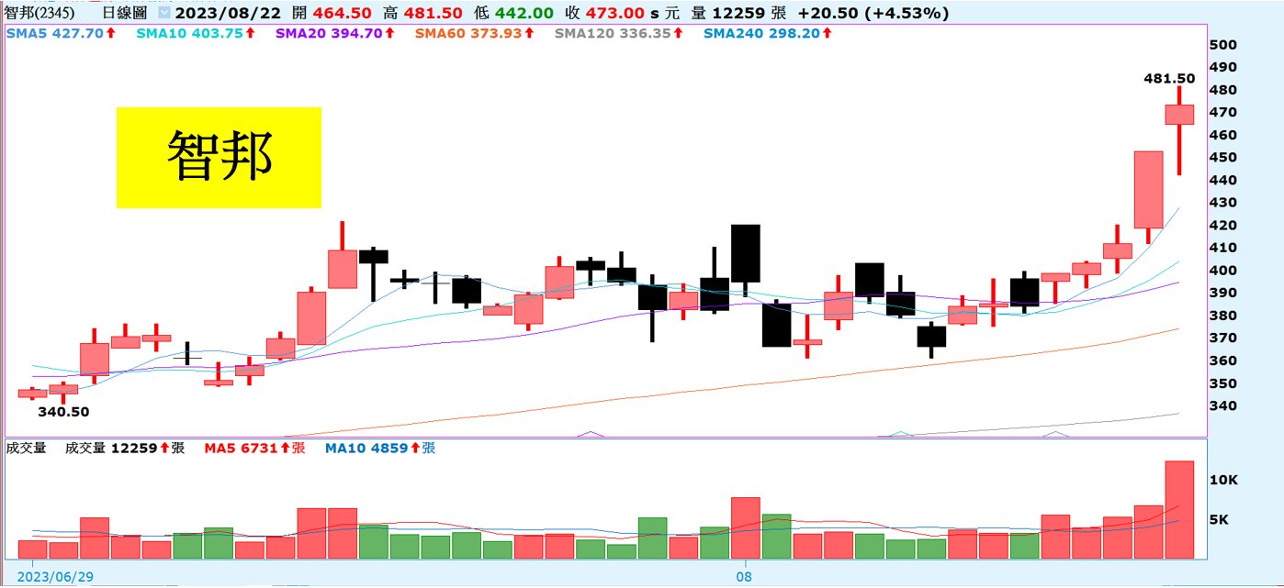
Task: Click the 成交量 volume panel title
Action: click(x=26, y=449)
